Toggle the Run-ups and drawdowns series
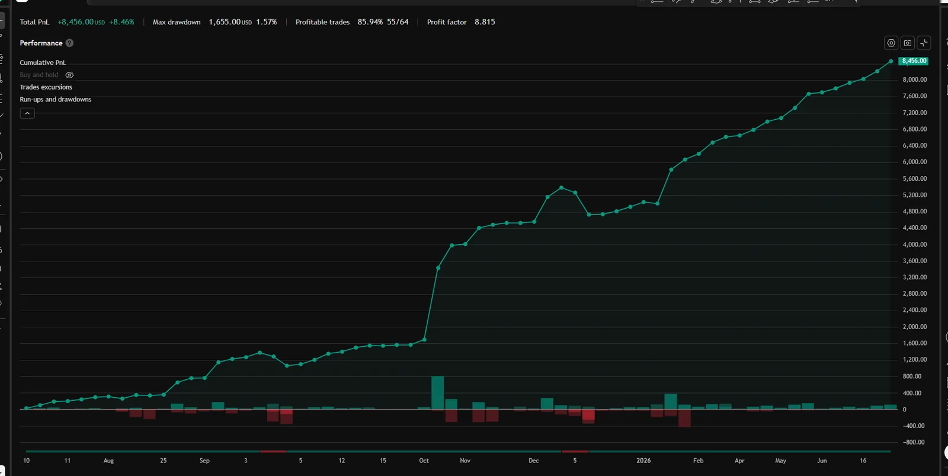This screenshot has width=948, height=476. point(55,100)
